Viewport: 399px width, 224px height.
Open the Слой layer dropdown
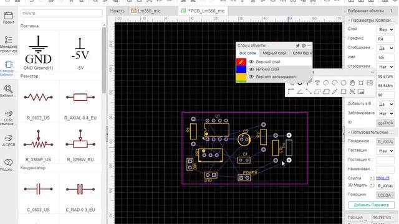pyautogui.click(x=385, y=29)
